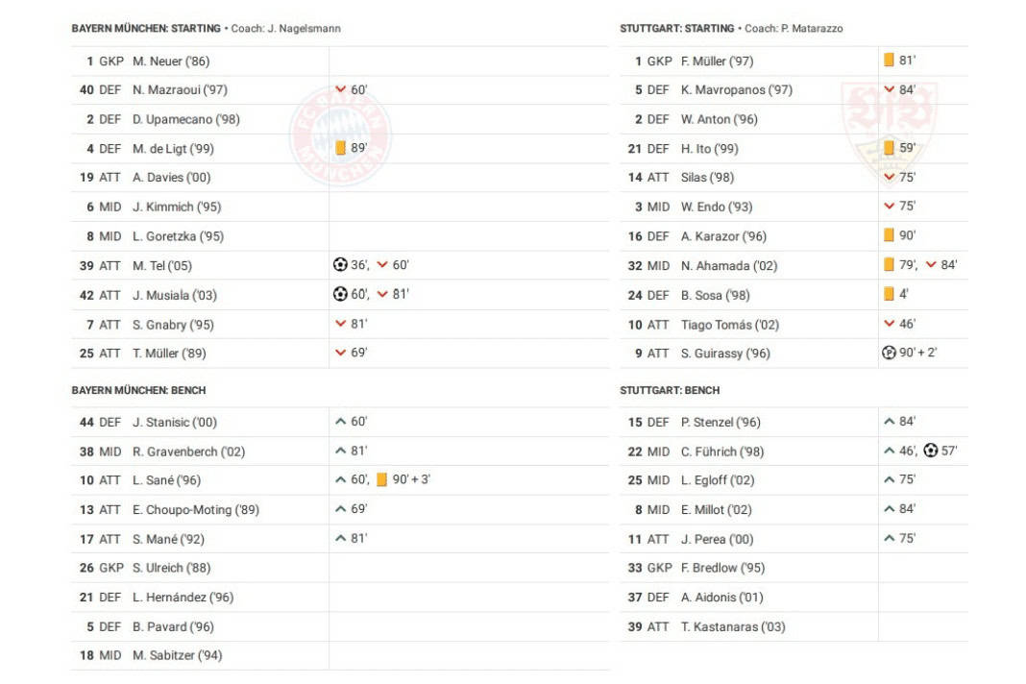1026x684 pixels.
Task: Open M. Neuer's player profile
Action: [171, 61]
